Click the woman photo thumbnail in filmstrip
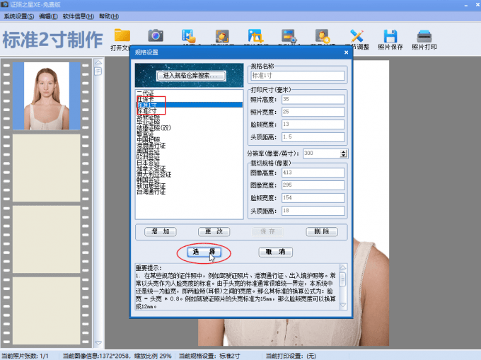The height and width of the screenshot is (360, 481). [x=46, y=96]
